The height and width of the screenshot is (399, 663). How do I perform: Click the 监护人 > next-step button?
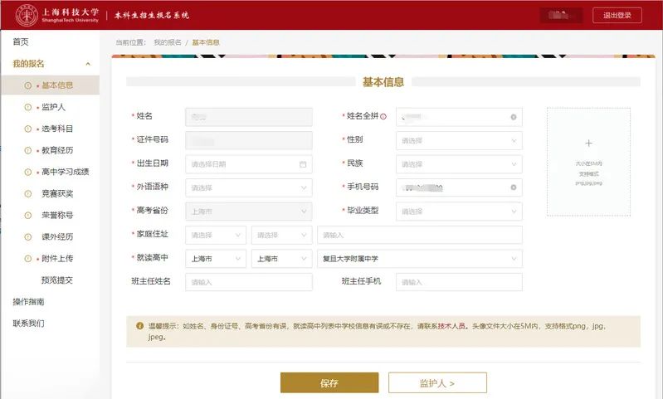pos(437,383)
